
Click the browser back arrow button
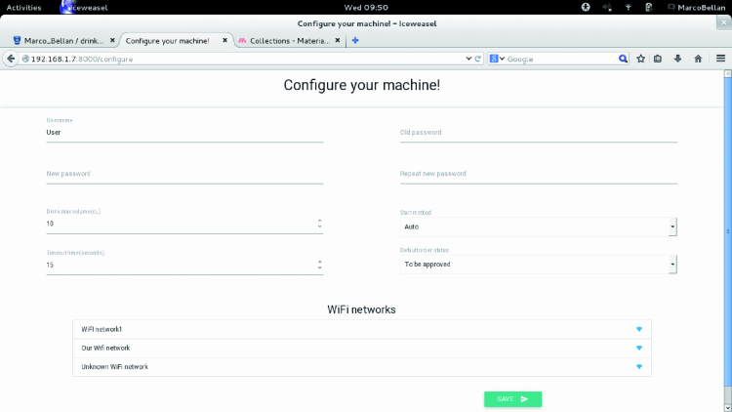pyautogui.click(x=11, y=59)
